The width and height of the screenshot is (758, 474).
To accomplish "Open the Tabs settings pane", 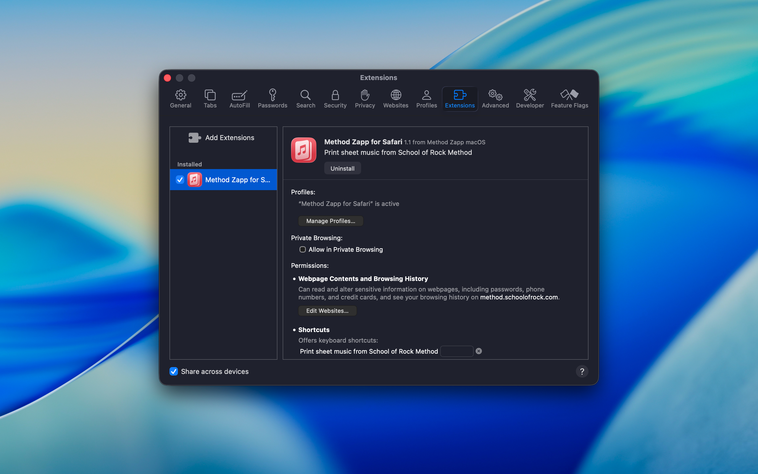I will pos(210,99).
